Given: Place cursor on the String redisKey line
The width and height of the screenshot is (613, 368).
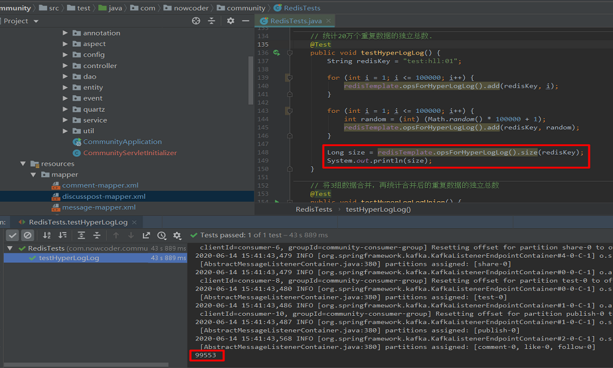Looking at the screenshot, I should click(x=394, y=61).
